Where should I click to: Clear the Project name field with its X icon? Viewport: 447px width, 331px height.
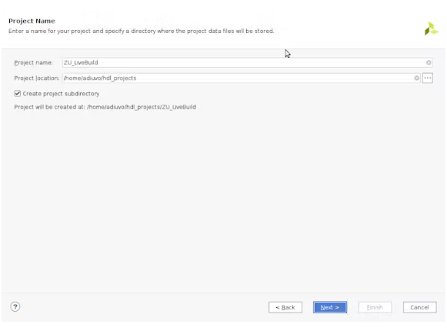(429, 62)
